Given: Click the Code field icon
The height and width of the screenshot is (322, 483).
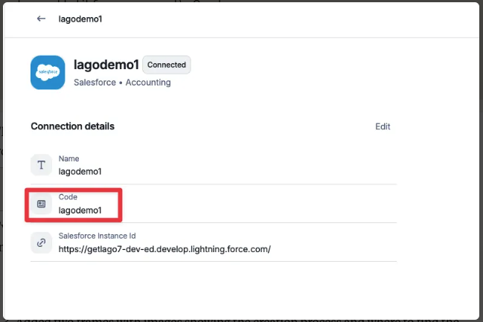Looking at the screenshot, I should coord(41,204).
